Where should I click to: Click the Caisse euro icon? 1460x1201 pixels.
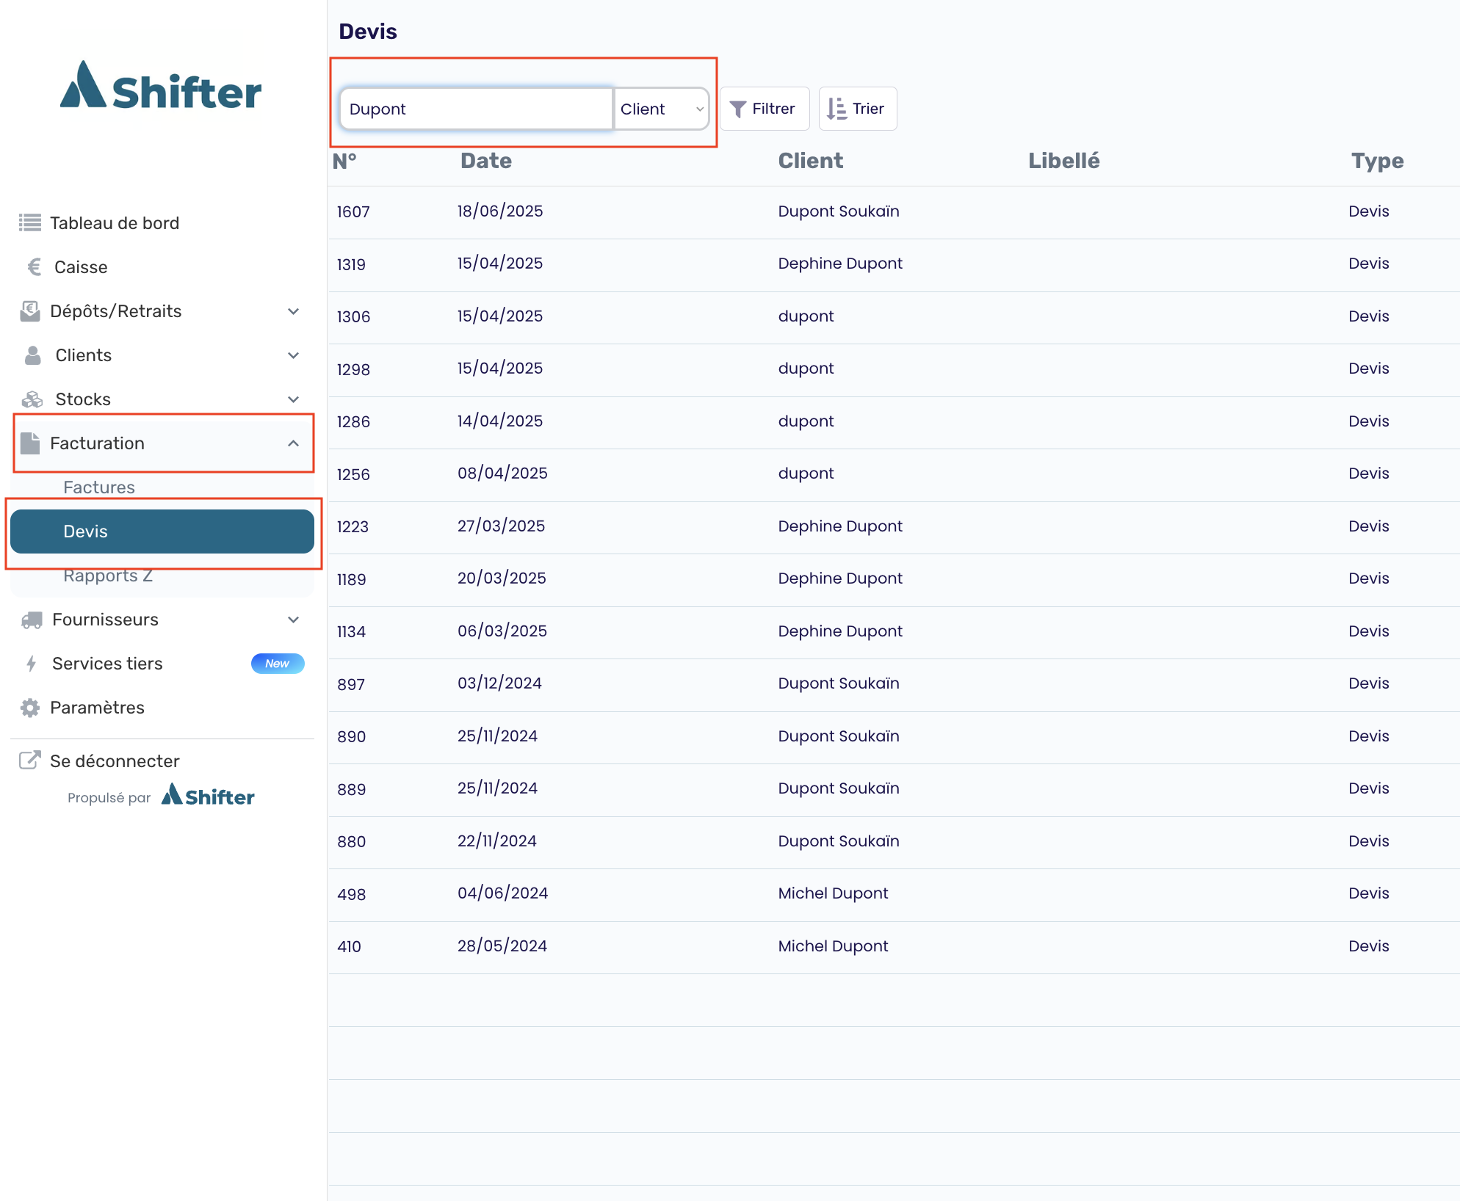34,266
